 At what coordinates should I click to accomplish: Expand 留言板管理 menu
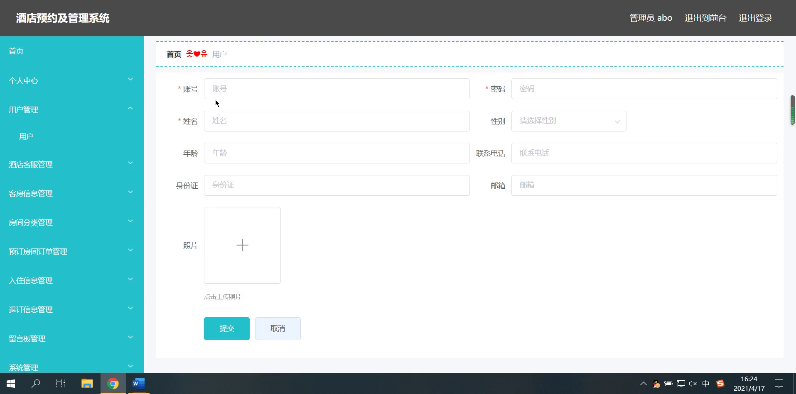[x=72, y=338]
